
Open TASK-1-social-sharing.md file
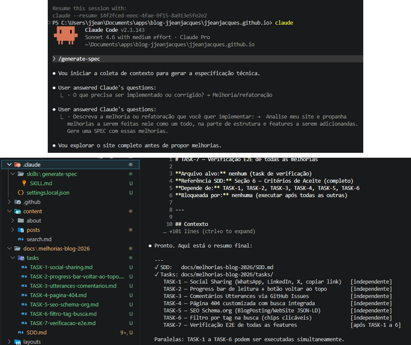click(x=61, y=267)
